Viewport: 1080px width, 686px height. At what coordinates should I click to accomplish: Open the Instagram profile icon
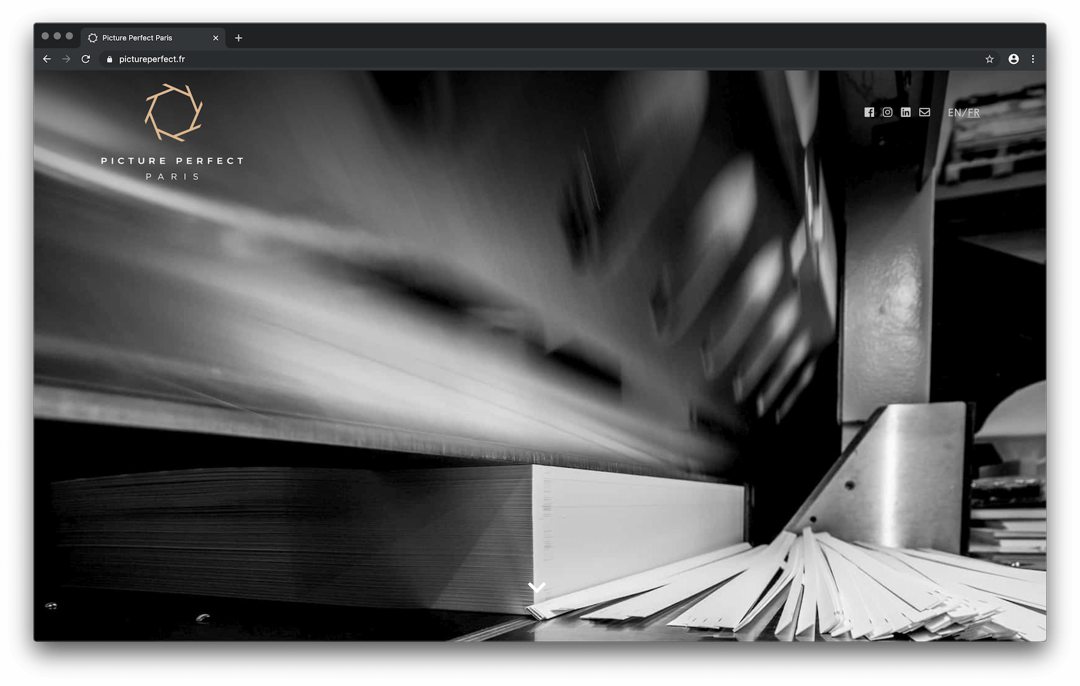tap(887, 112)
